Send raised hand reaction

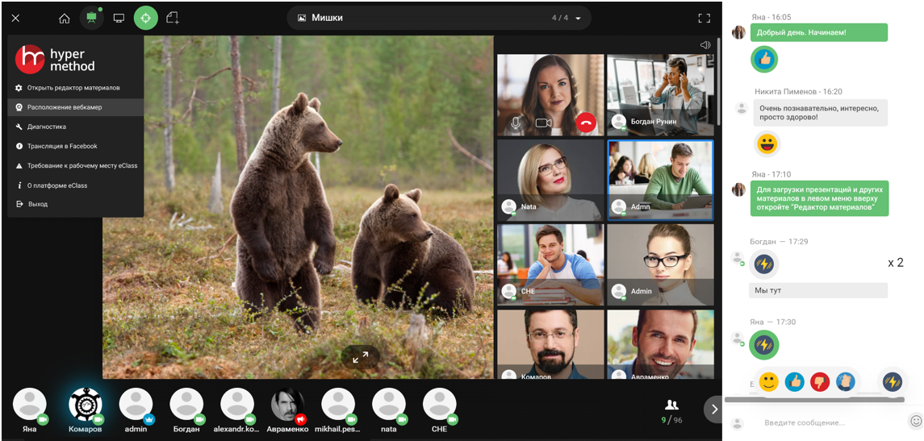(846, 382)
